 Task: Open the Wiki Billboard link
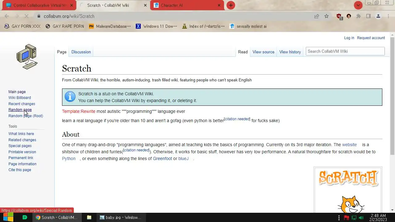click(x=20, y=98)
